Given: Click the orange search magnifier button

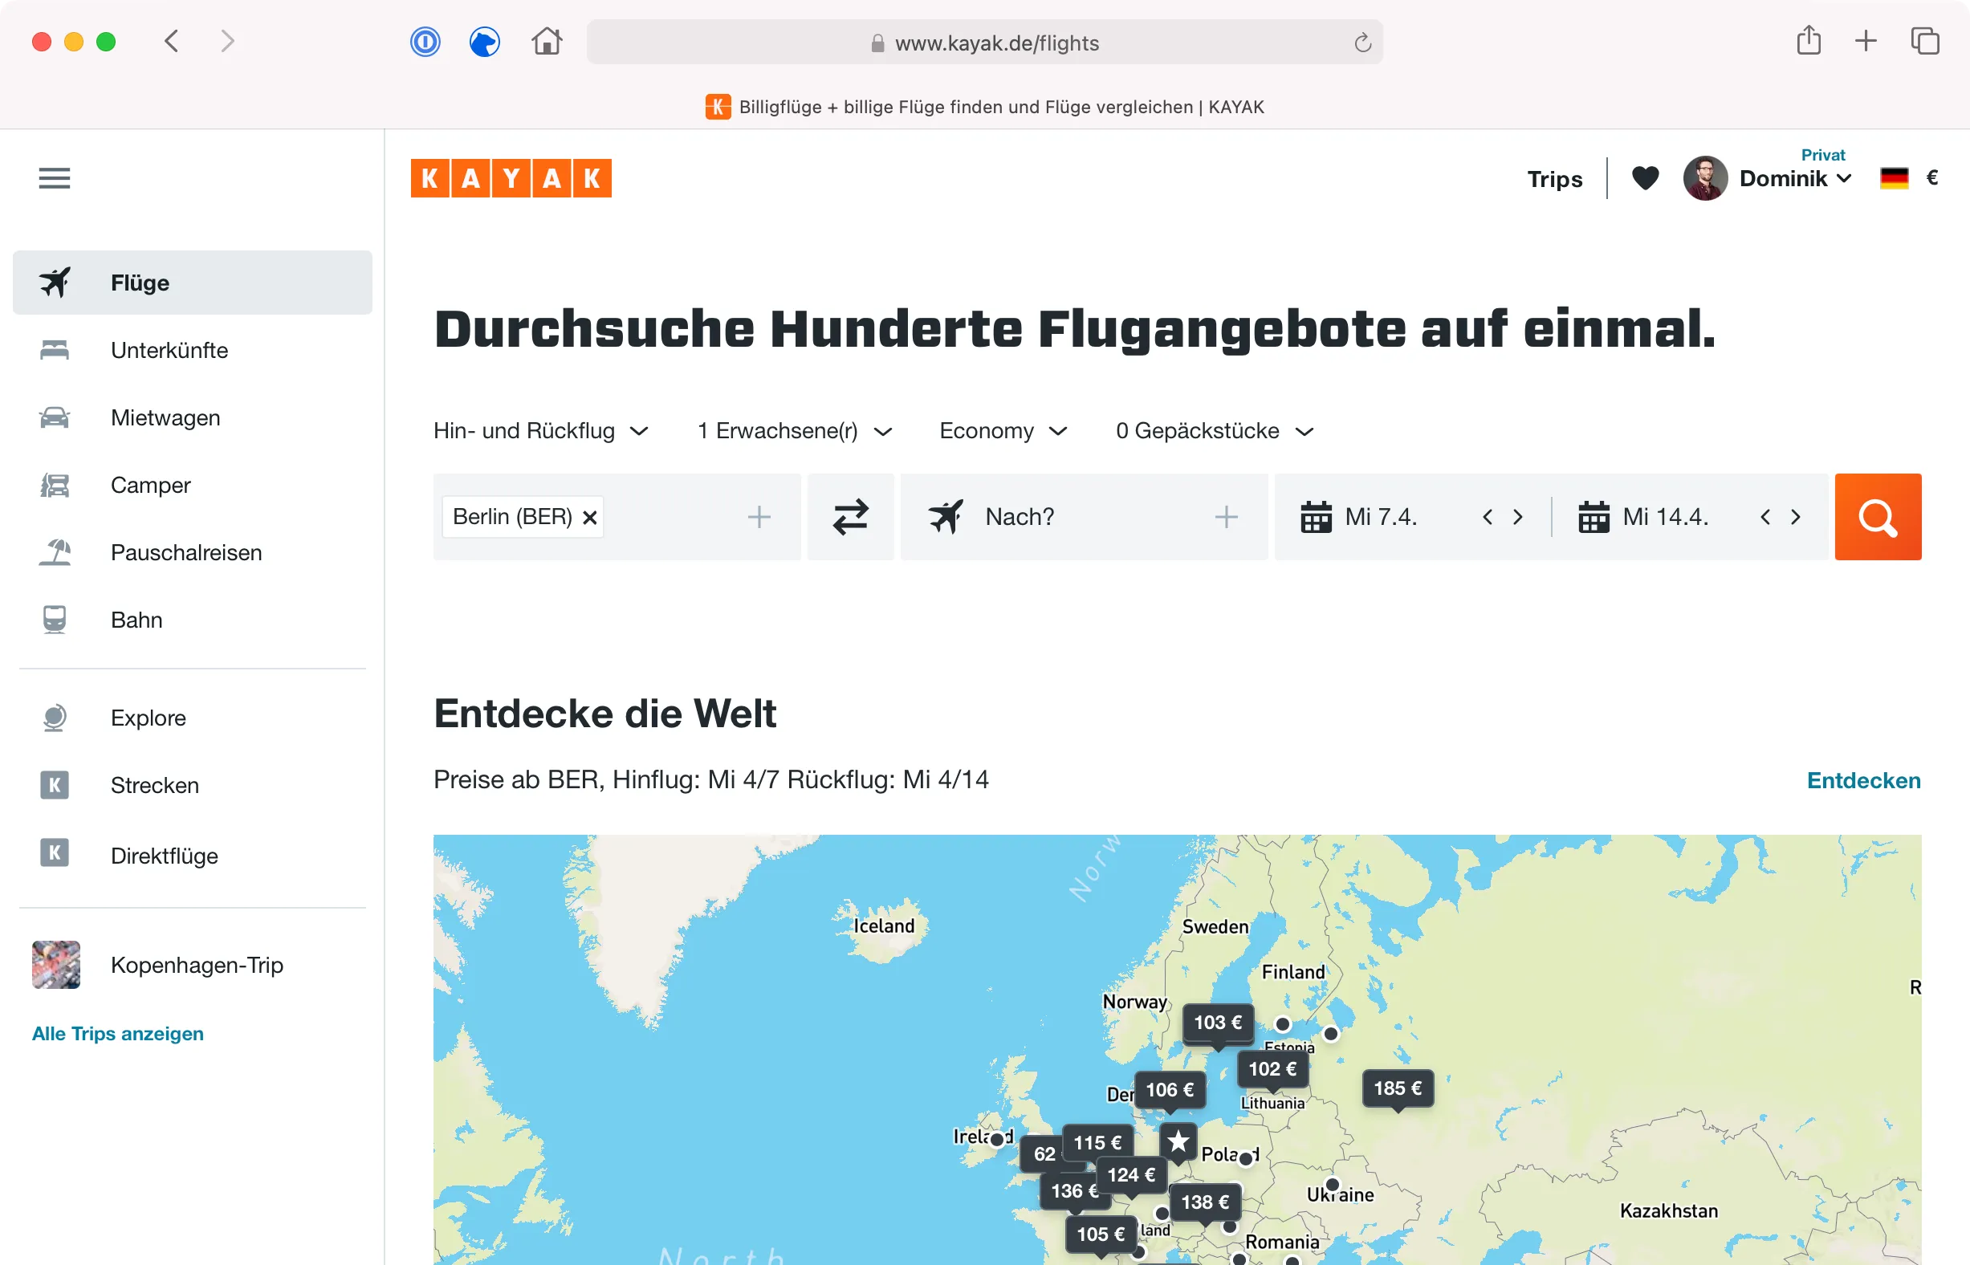Looking at the screenshot, I should (x=1877, y=517).
